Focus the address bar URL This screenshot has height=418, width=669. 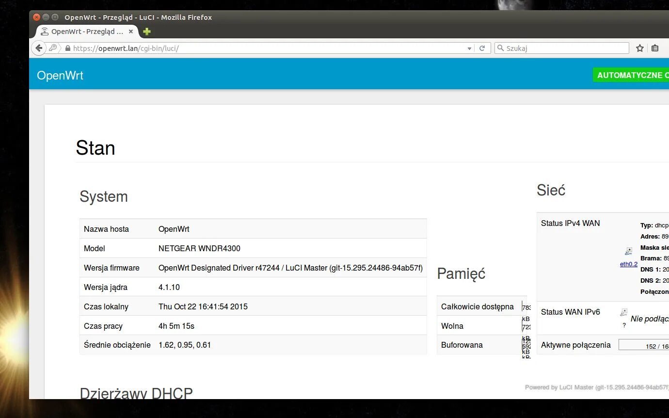click(x=267, y=48)
